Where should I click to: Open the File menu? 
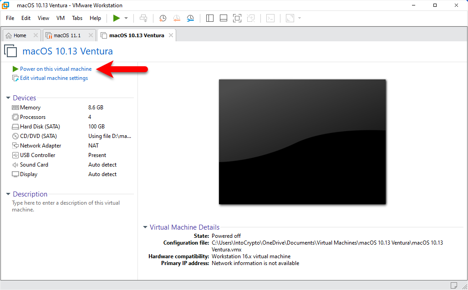pos(10,18)
